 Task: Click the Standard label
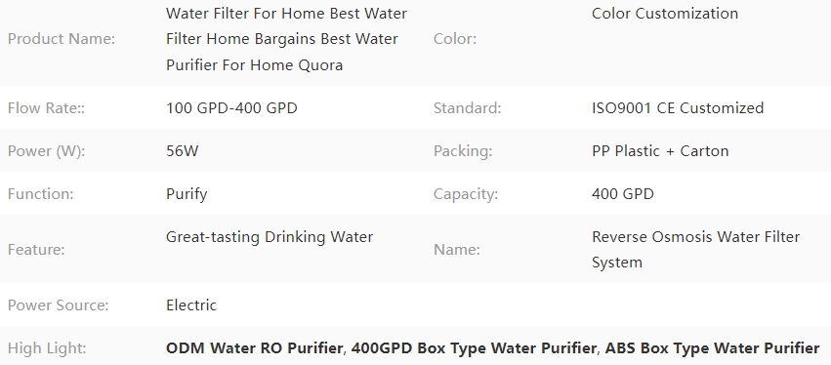pos(468,108)
